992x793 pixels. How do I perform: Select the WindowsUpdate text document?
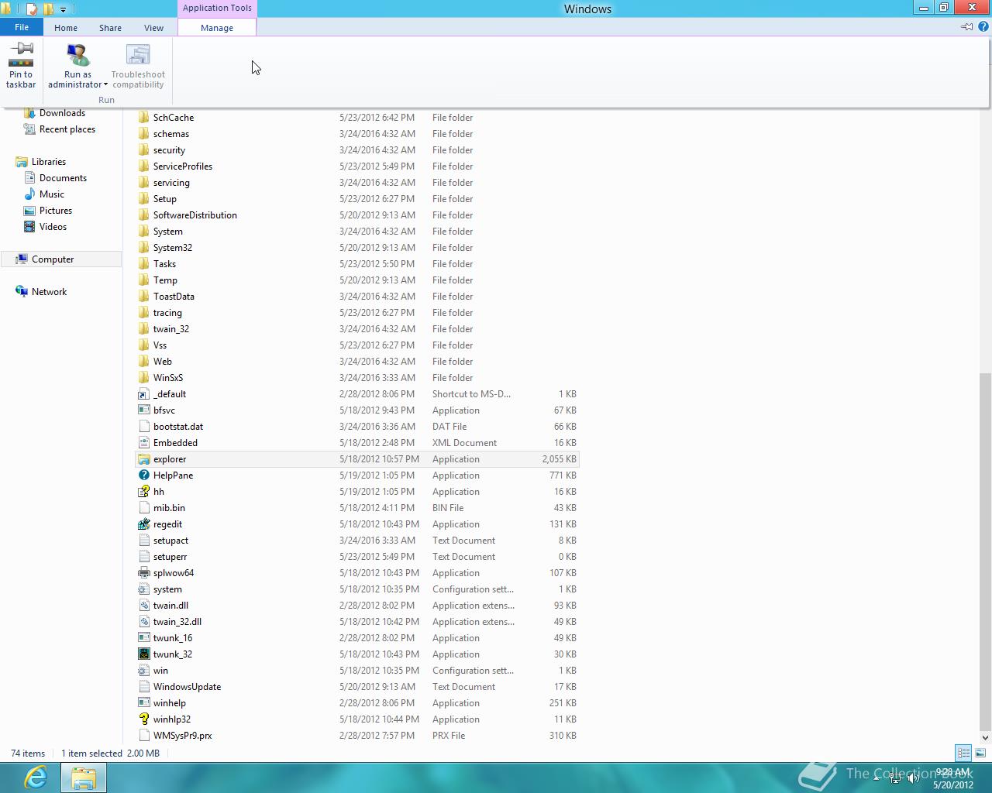[x=357, y=687]
